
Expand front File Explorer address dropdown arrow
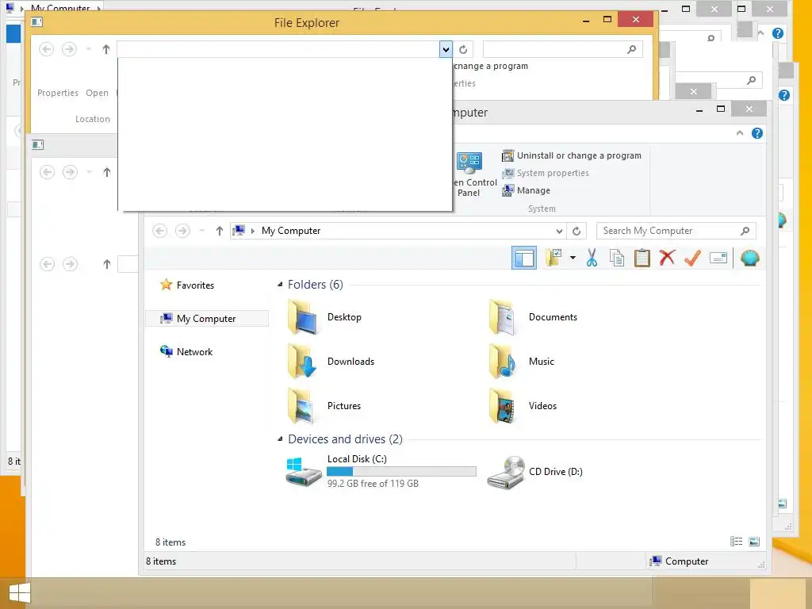tap(446, 50)
